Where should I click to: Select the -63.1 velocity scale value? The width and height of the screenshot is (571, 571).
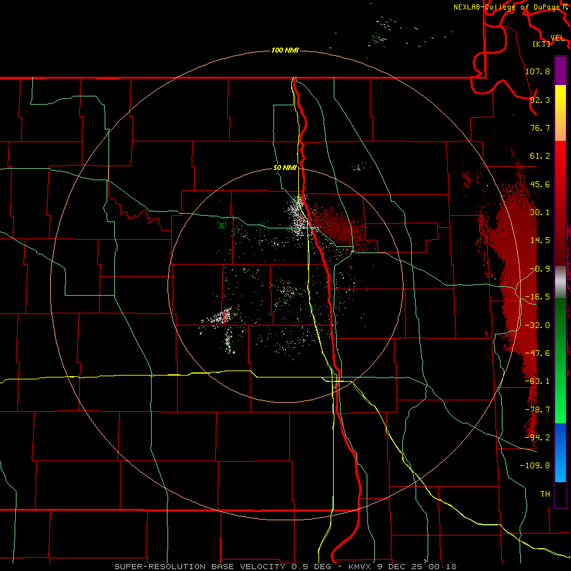(537, 381)
